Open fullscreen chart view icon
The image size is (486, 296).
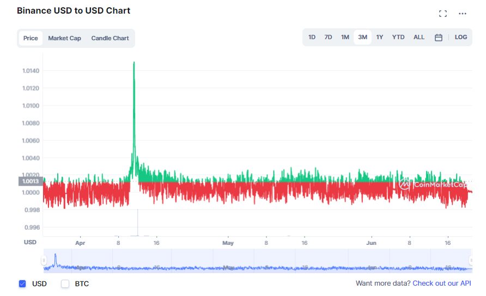[x=443, y=14]
